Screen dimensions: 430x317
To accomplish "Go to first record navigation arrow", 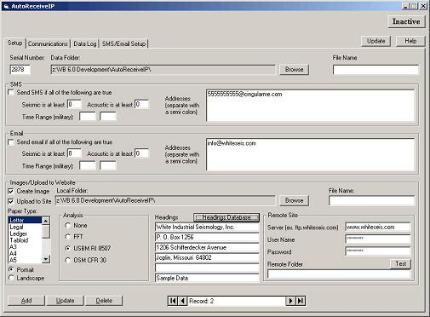I will 173,301.
